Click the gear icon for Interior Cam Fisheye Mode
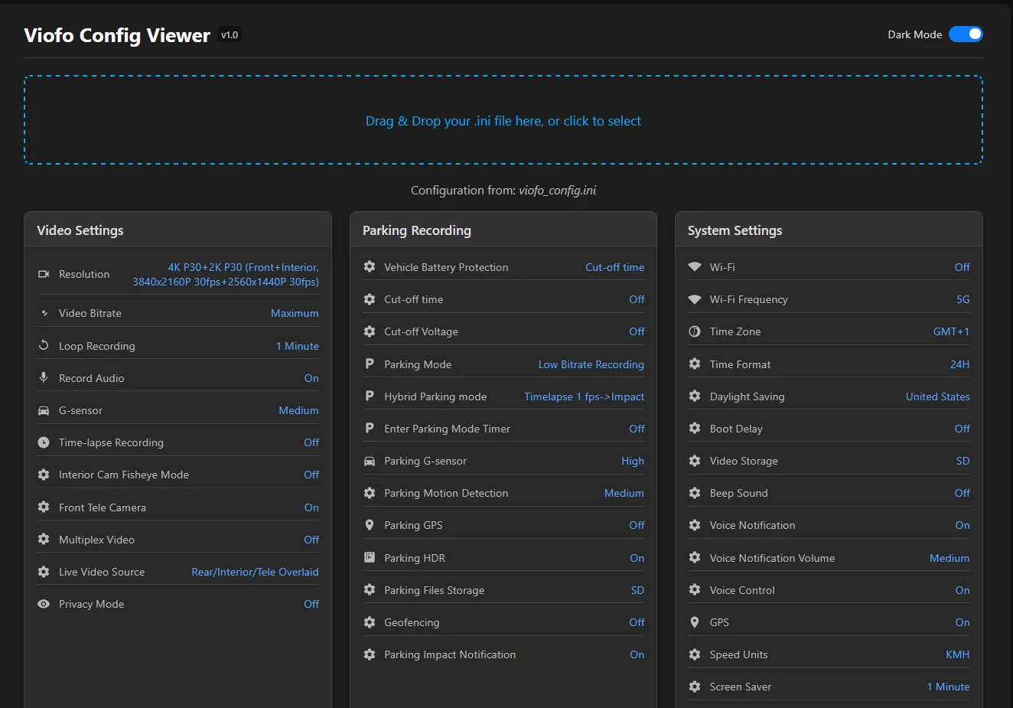 click(x=44, y=475)
